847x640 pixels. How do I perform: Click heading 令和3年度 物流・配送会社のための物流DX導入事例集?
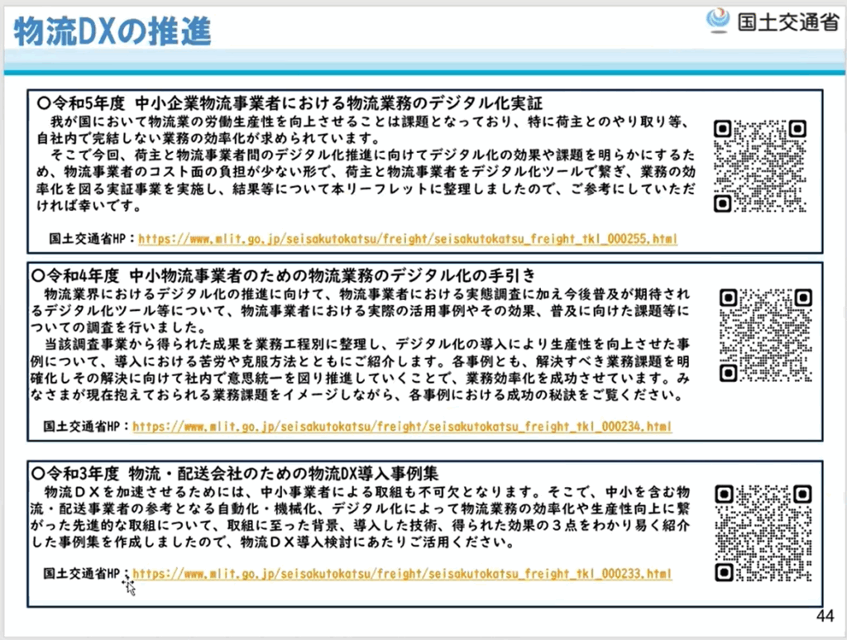[235, 474]
